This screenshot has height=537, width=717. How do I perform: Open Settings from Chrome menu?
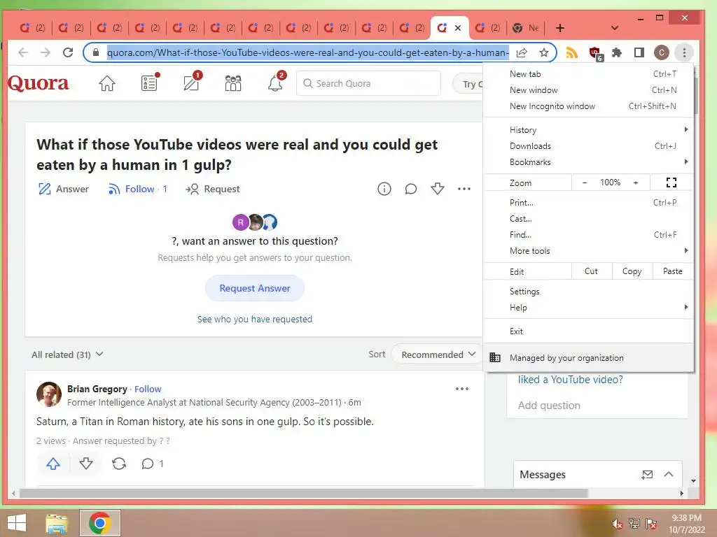click(588, 292)
